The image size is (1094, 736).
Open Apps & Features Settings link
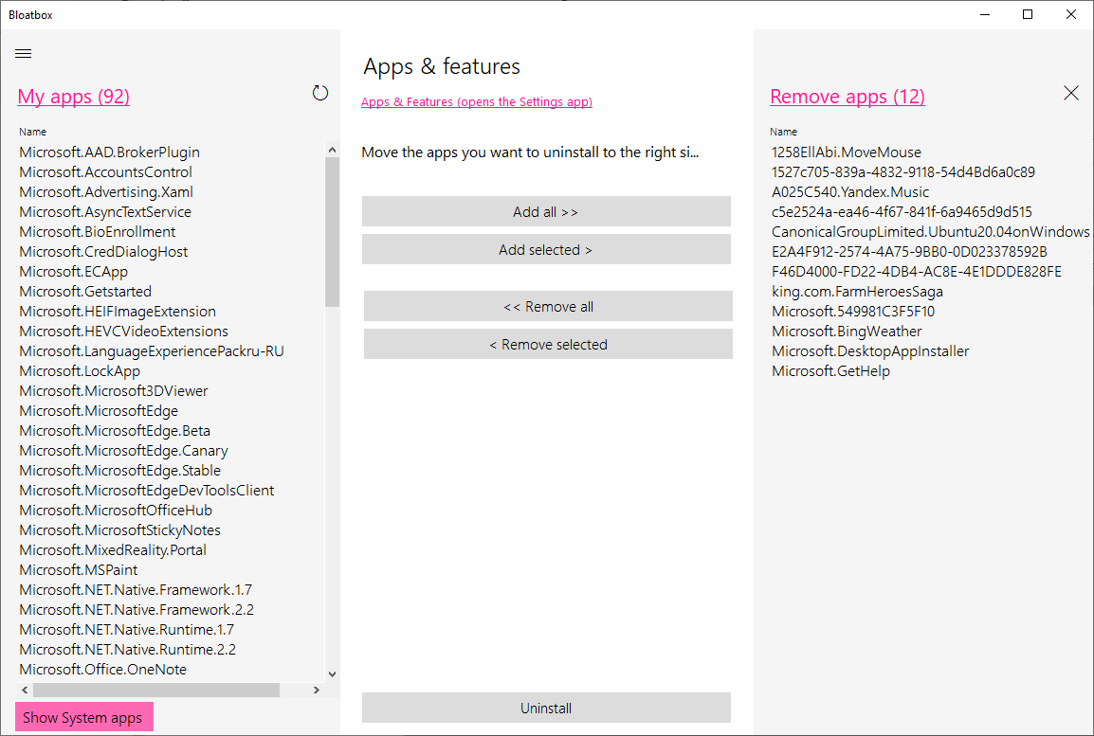click(477, 102)
